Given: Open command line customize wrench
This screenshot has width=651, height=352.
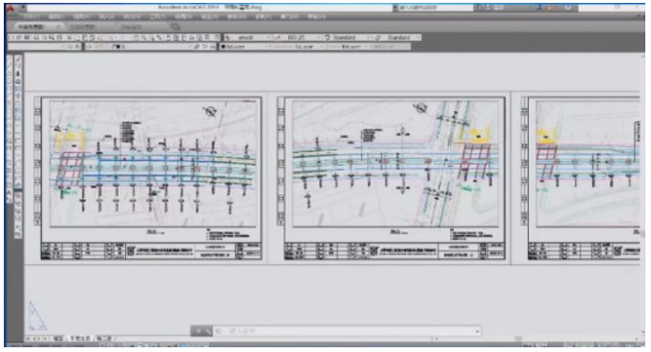Looking at the screenshot, I should (208, 331).
